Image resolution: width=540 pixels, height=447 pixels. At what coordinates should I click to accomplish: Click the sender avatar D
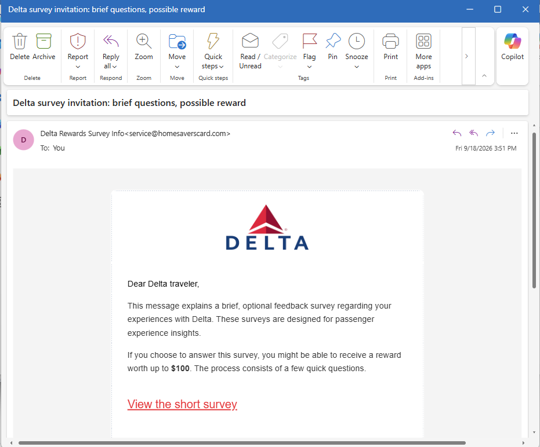click(23, 140)
